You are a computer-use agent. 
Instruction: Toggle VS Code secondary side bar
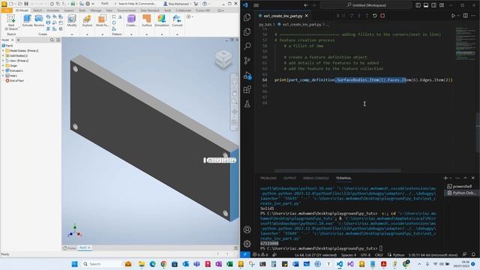click(x=433, y=5)
